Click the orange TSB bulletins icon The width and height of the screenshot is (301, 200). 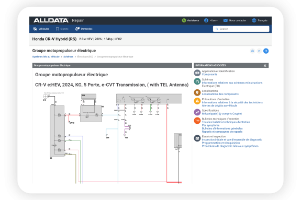click(x=197, y=121)
